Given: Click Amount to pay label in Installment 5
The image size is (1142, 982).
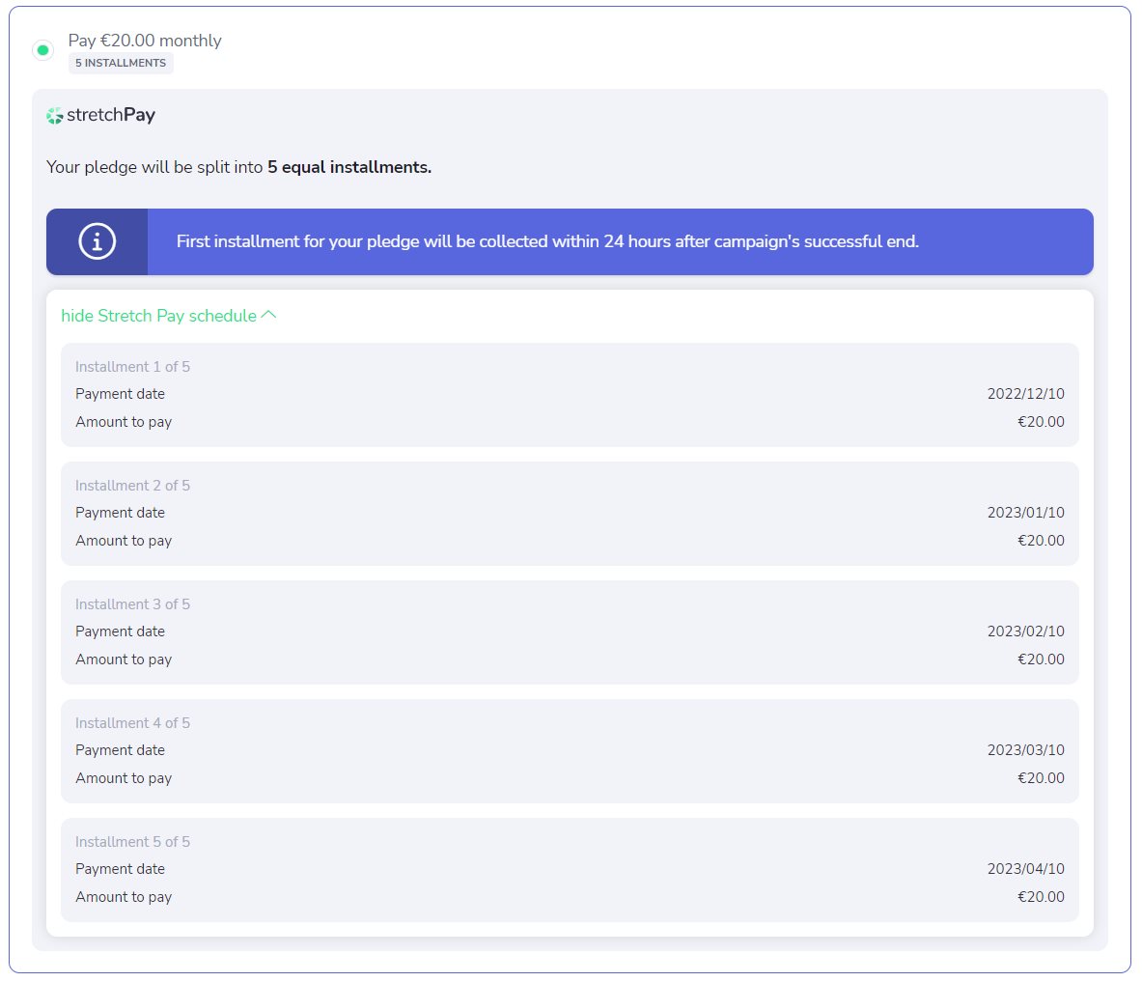Looking at the screenshot, I should click(x=124, y=897).
